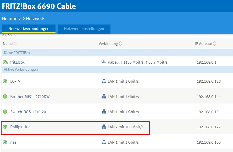The width and height of the screenshot is (233, 152).
Task: Click the Kabel 1150 Mbit/s connection text
Action: (138, 62)
